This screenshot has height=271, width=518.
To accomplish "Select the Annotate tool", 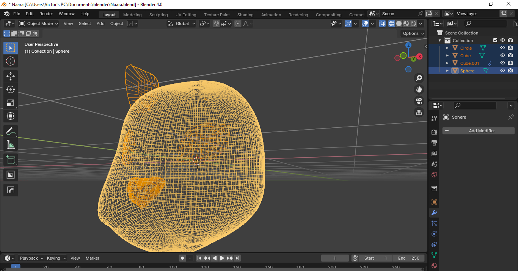I will click(11, 132).
